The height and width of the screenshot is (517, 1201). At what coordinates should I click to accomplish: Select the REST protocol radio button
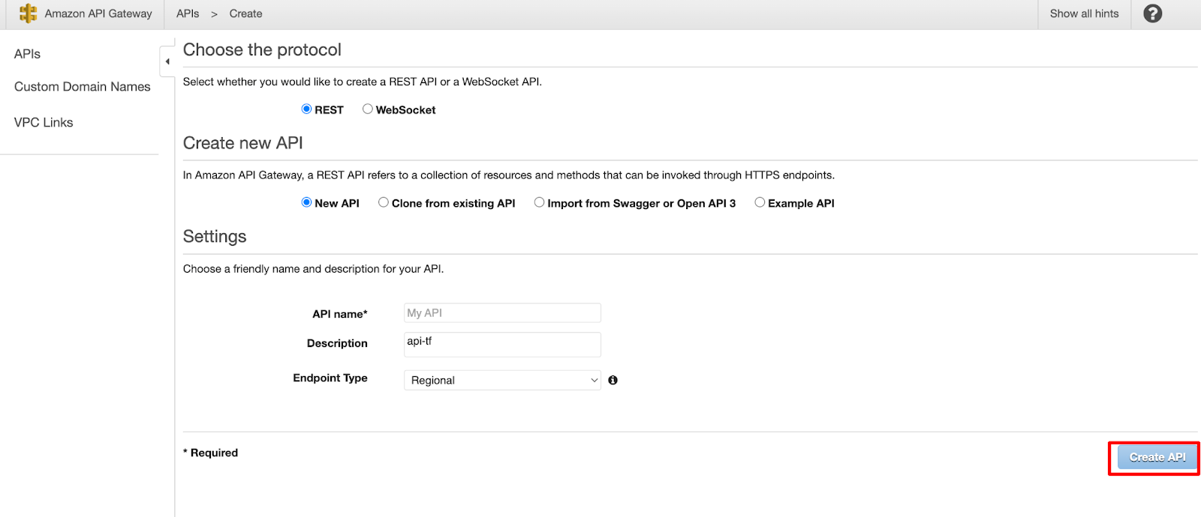306,109
